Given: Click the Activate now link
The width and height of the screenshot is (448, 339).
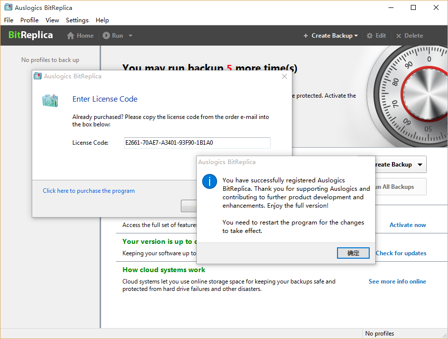Looking at the screenshot, I should click(x=407, y=225).
